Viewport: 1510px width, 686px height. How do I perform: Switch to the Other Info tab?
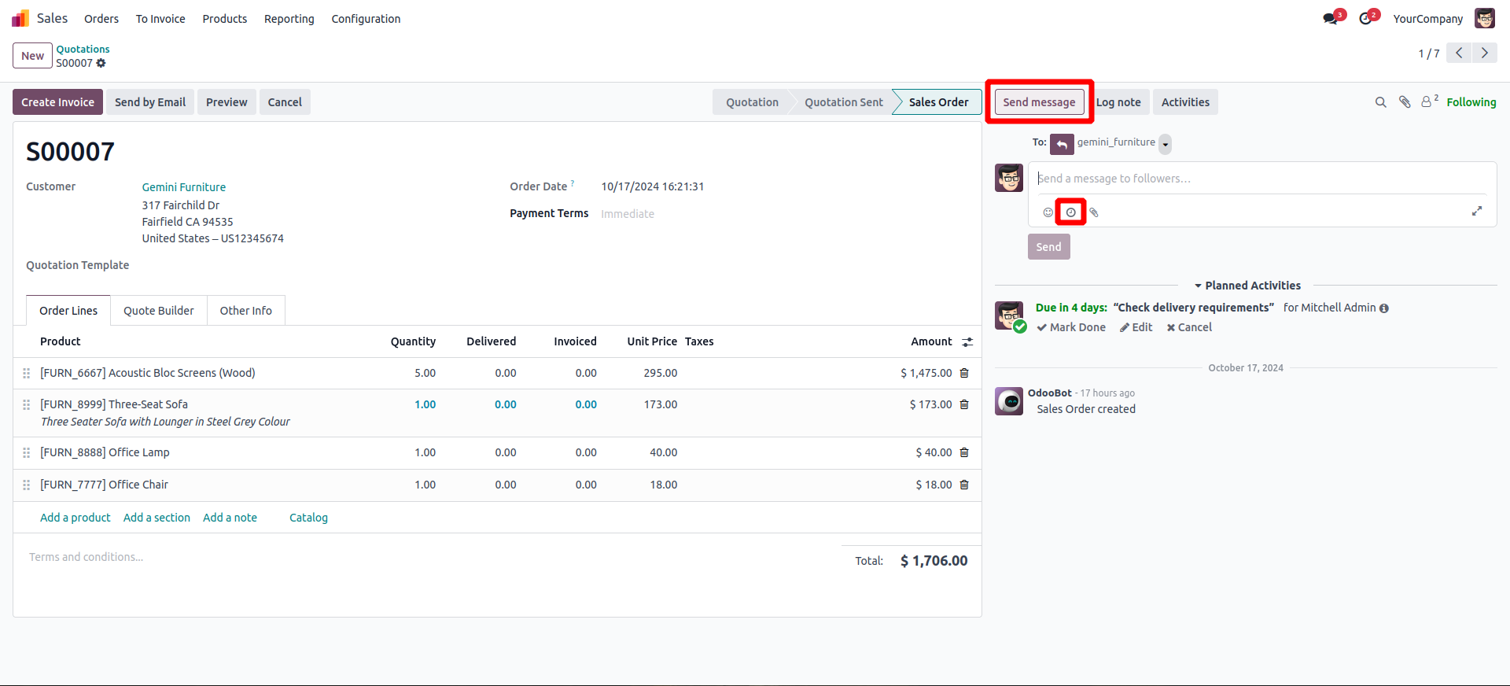(246, 311)
